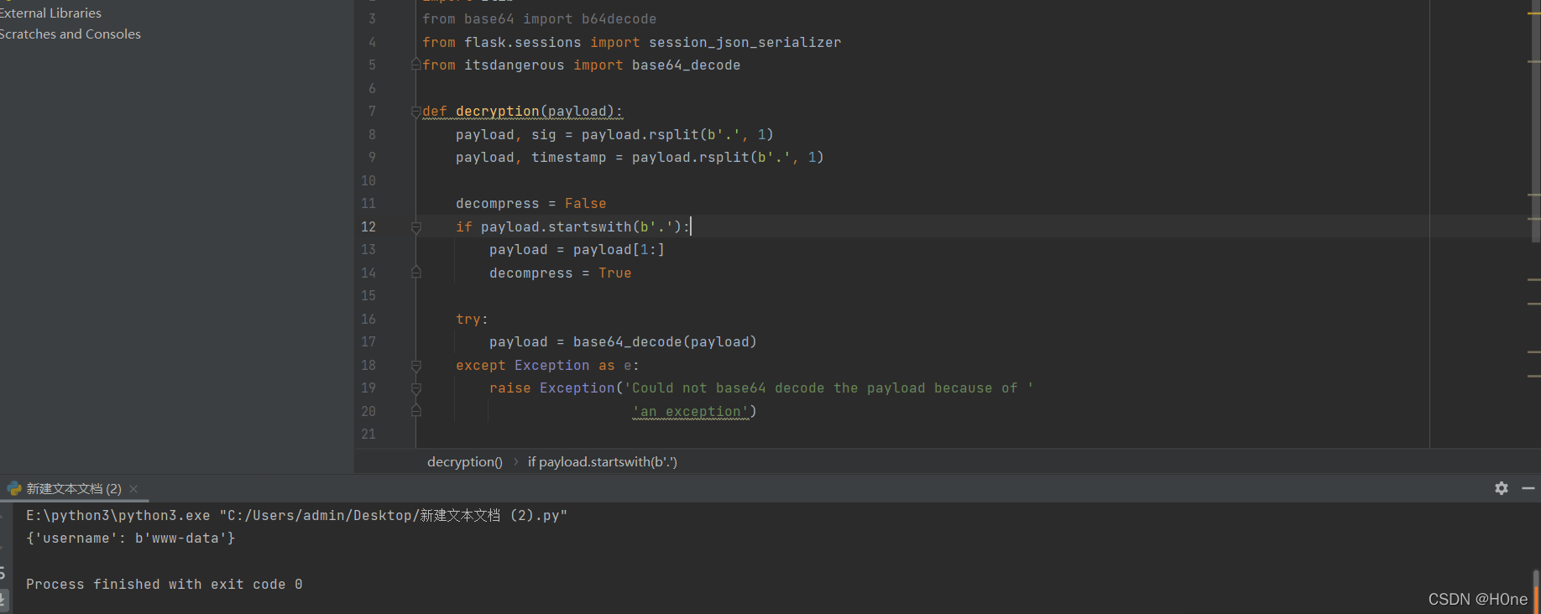Screen dimensions: 1541x614
Task: Click the 'decompress = False' line
Action: point(530,204)
